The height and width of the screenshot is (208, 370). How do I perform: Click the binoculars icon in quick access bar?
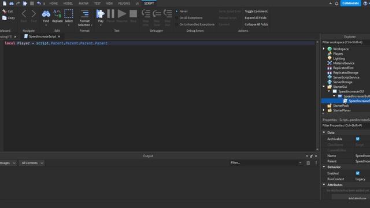(x=12, y=3)
